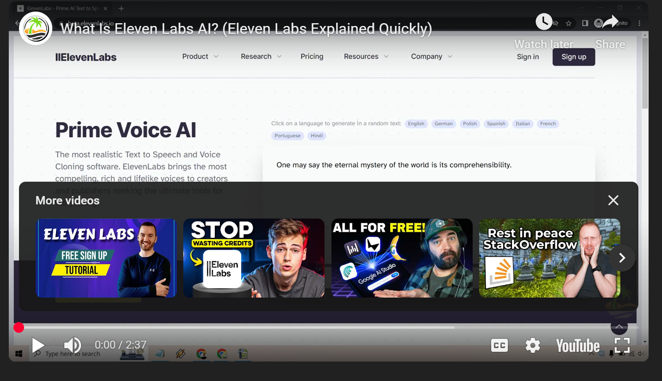Click the text-to-speech sample text box
Screen dimensions: 662x381
click(x=428, y=165)
